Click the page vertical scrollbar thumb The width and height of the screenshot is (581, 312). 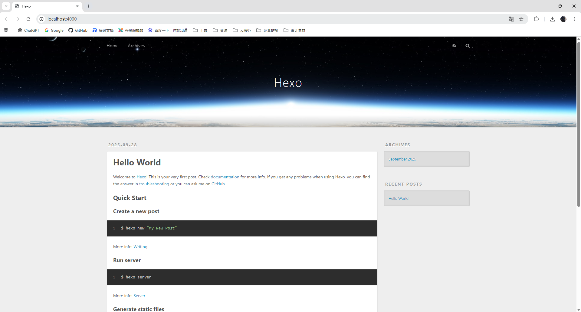pos(579,124)
